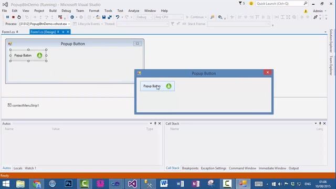
Task: Open Call Stack window options dropdown
Action: pos(316,123)
